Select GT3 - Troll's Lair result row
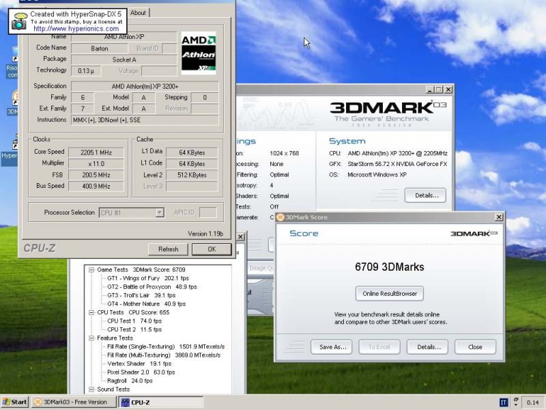546x410 pixels. click(x=141, y=295)
